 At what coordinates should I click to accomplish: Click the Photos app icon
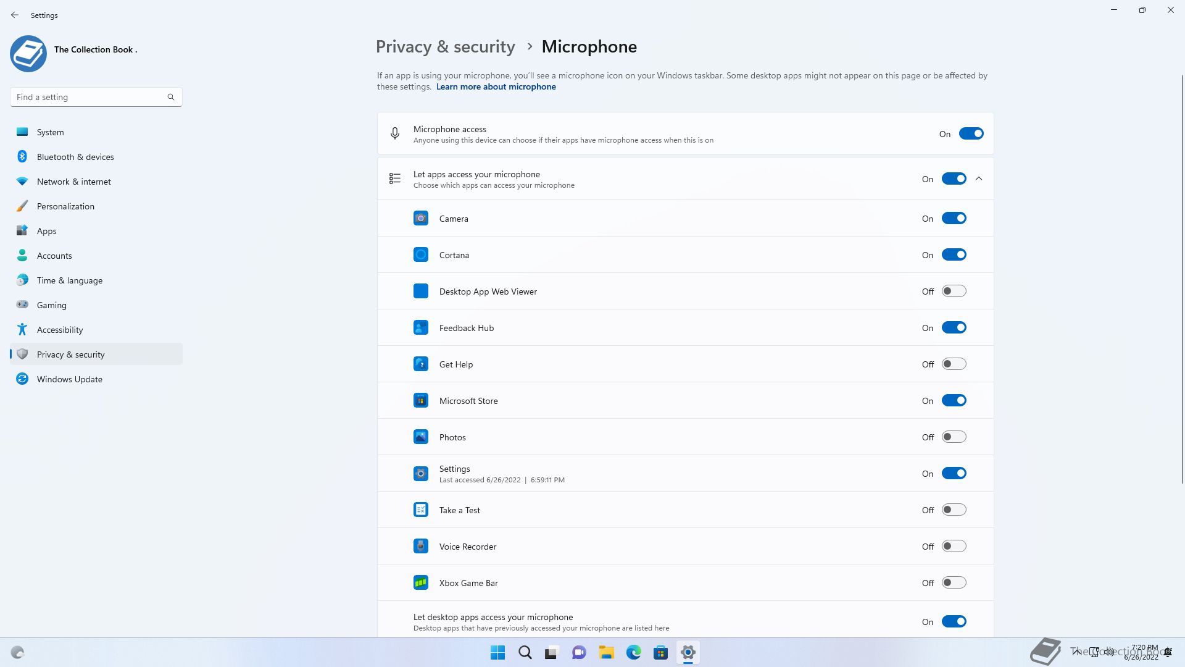click(421, 437)
